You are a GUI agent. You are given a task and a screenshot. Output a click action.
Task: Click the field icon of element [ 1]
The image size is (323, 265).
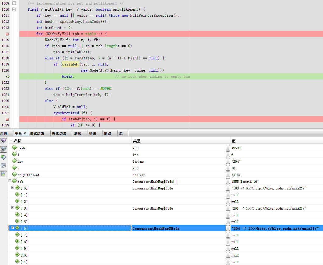click(x=17, y=194)
